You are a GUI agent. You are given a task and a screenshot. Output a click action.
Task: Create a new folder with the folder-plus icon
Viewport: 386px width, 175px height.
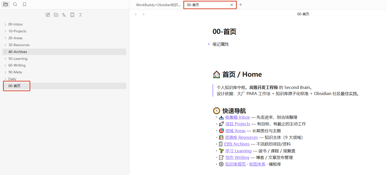[56, 15]
